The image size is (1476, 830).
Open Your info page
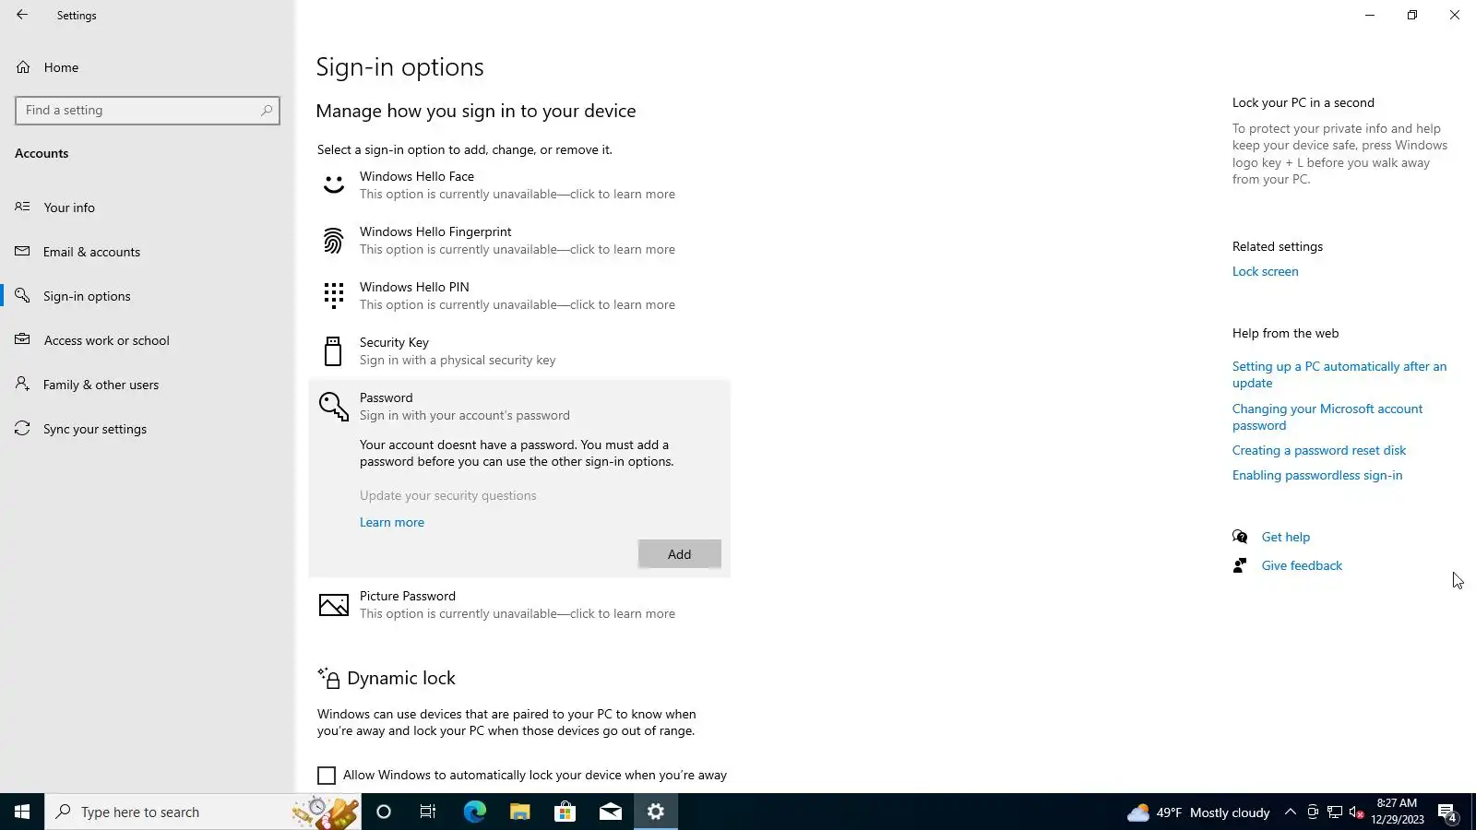tap(148, 207)
